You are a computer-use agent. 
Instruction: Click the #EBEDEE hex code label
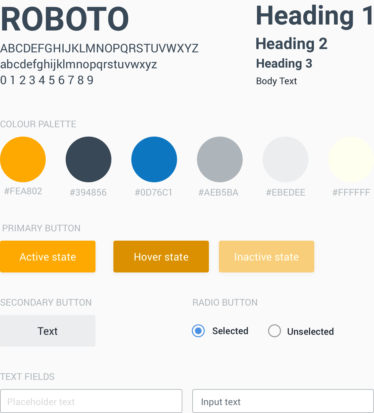click(286, 193)
